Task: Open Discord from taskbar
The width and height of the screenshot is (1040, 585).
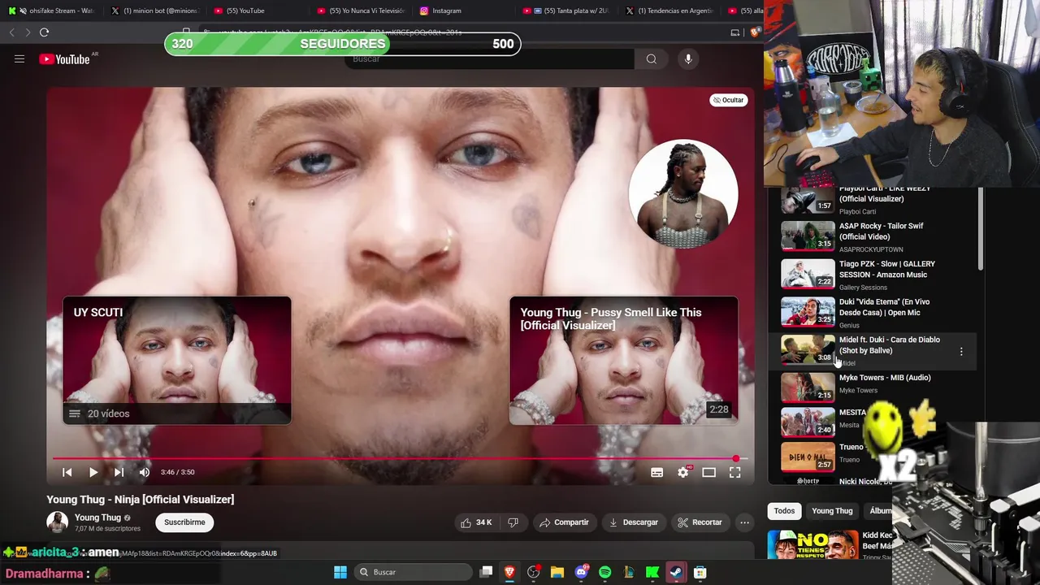Action: (x=581, y=572)
